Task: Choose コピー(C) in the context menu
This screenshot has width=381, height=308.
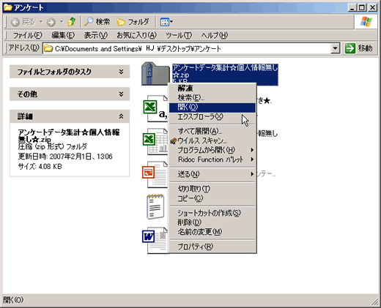Action: [212, 198]
